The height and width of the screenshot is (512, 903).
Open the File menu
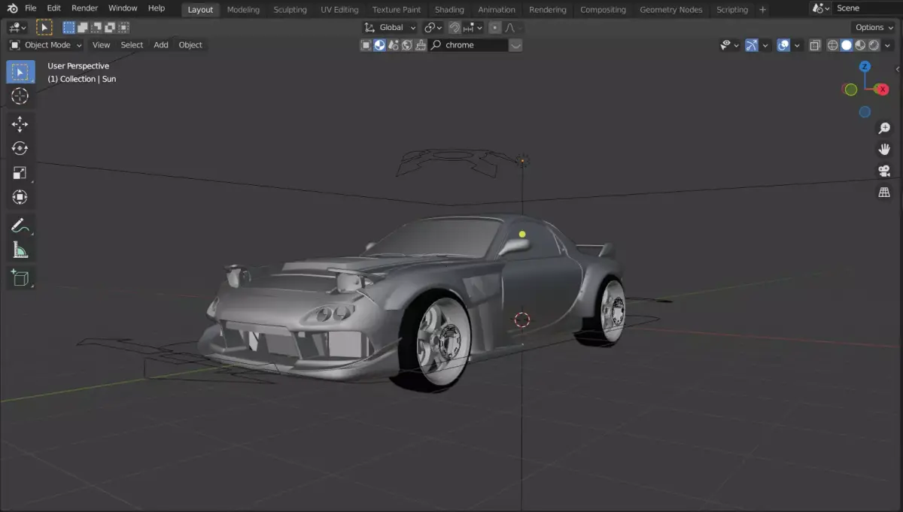click(31, 8)
